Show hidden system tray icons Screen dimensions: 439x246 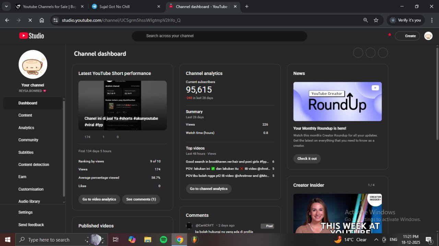tap(376, 239)
